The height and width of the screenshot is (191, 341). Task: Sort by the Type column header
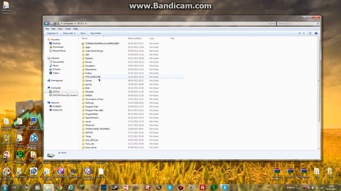tap(151, 38)
